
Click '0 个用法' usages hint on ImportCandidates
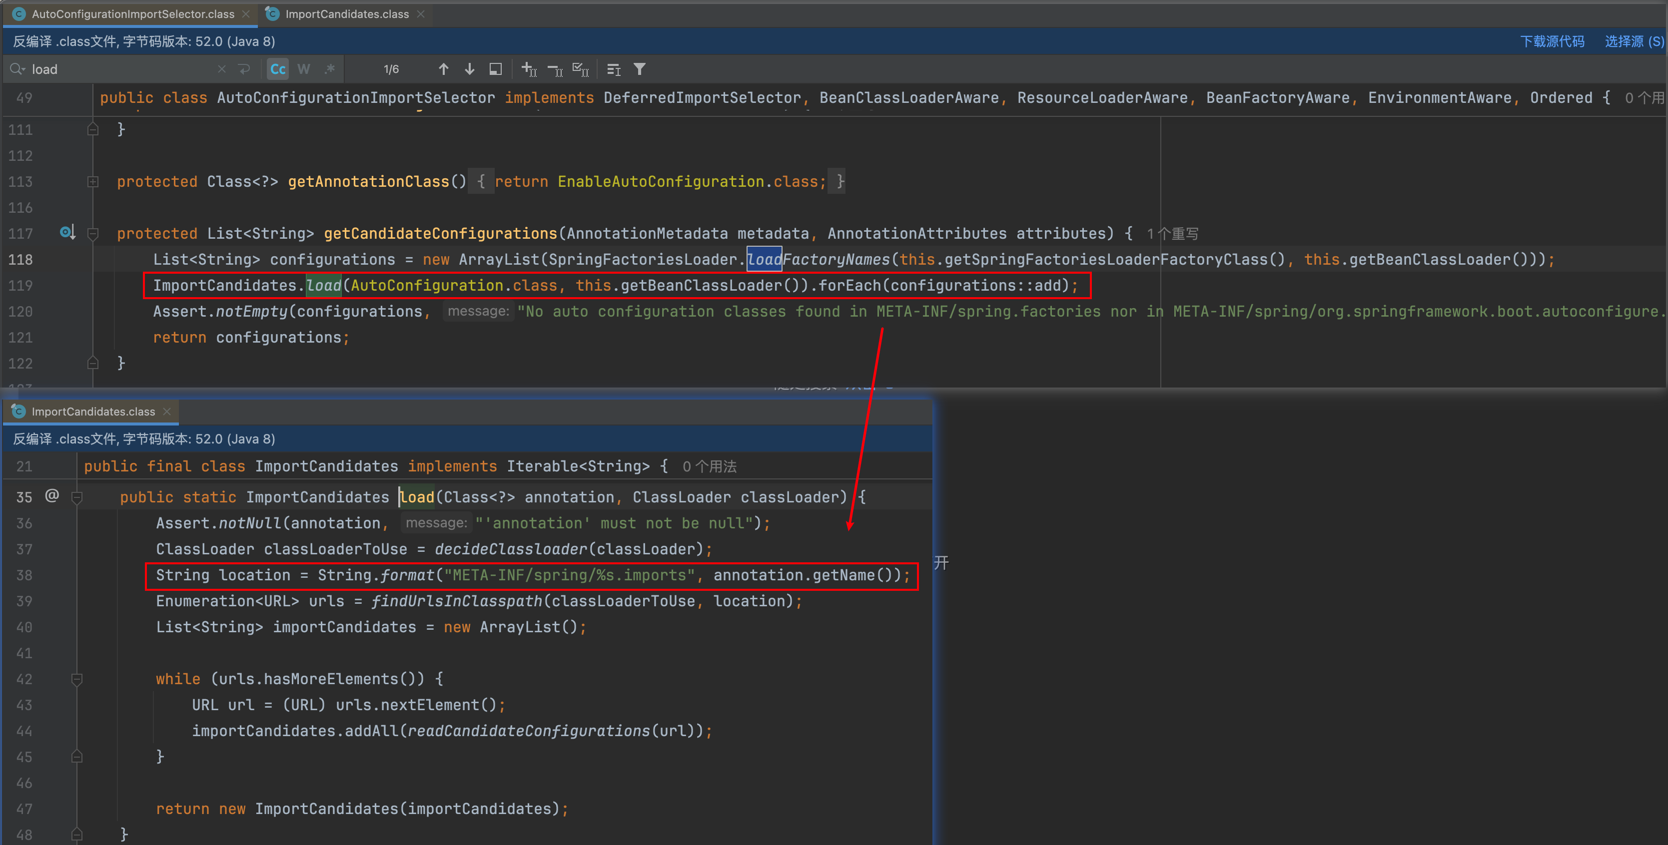[709, 466]
